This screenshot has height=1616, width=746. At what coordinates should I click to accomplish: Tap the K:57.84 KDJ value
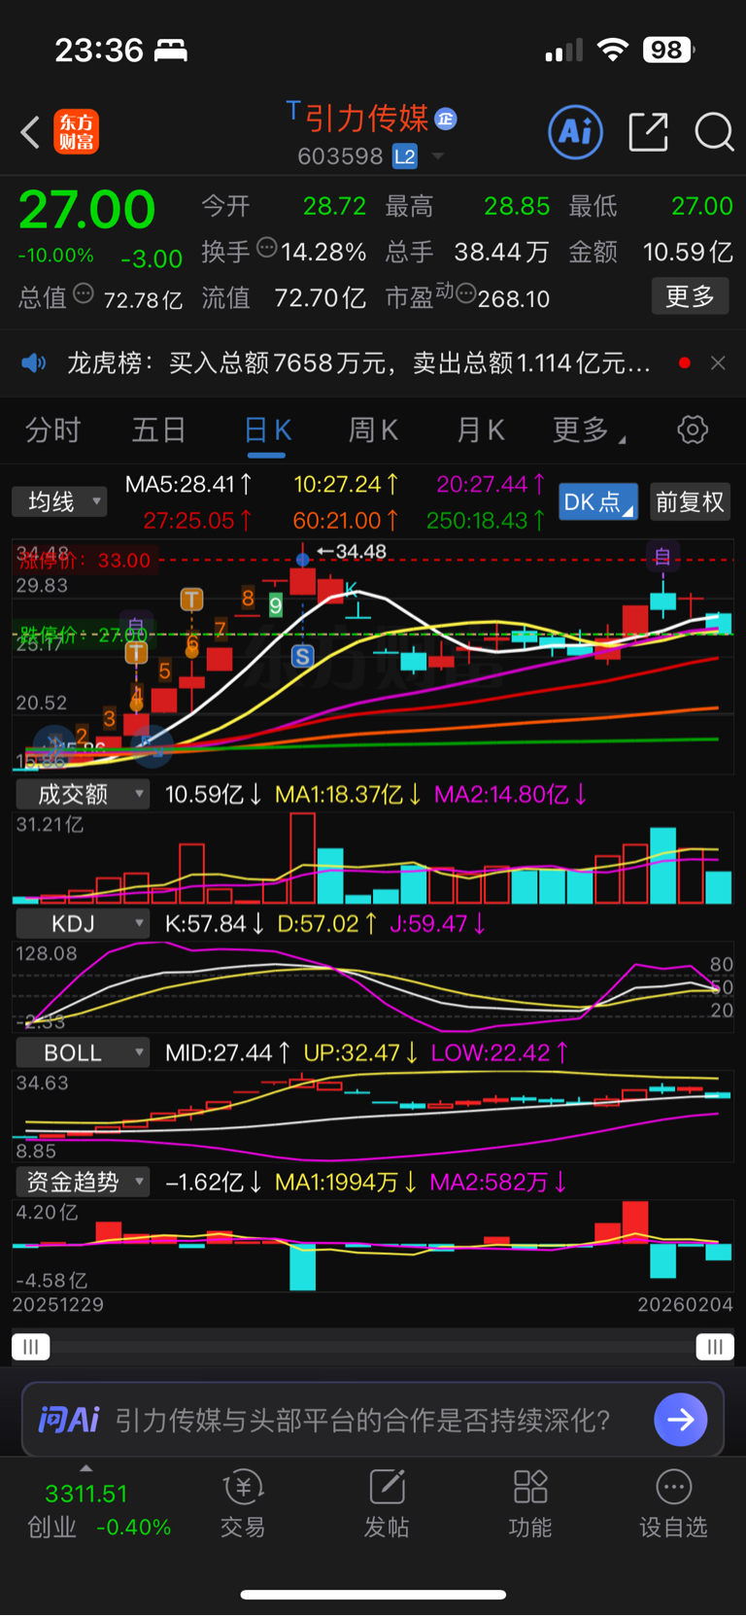point(214,923)
